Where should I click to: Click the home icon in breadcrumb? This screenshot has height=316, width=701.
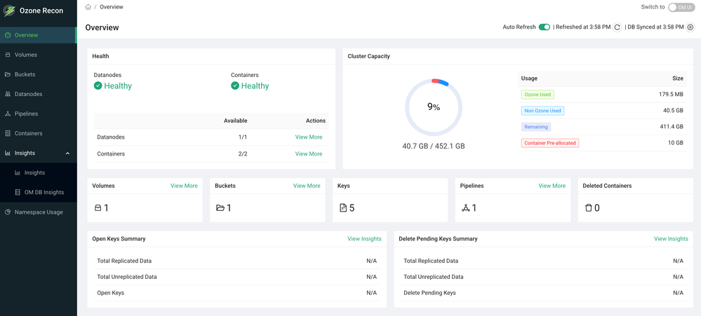point(88,7)
